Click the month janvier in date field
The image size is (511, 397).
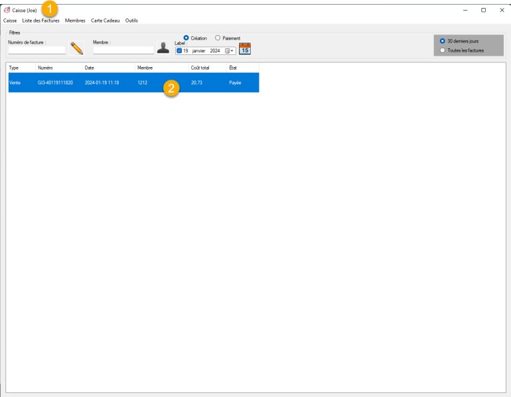tap(199, 51)
